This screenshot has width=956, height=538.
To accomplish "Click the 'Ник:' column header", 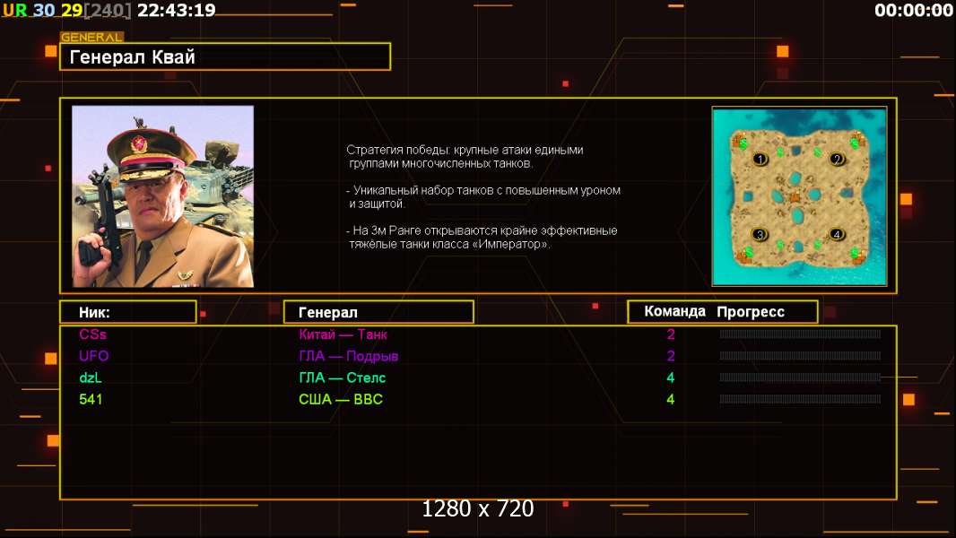I will [128, 312].
